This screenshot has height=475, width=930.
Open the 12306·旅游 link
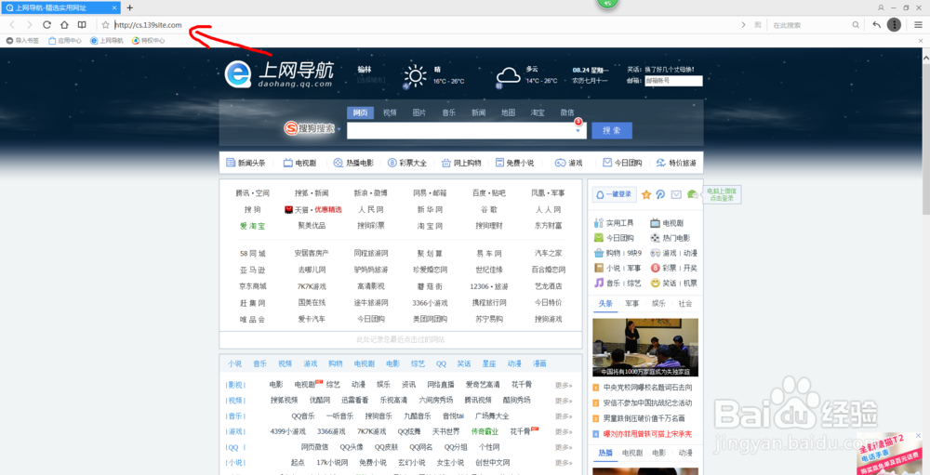[489, 285]
